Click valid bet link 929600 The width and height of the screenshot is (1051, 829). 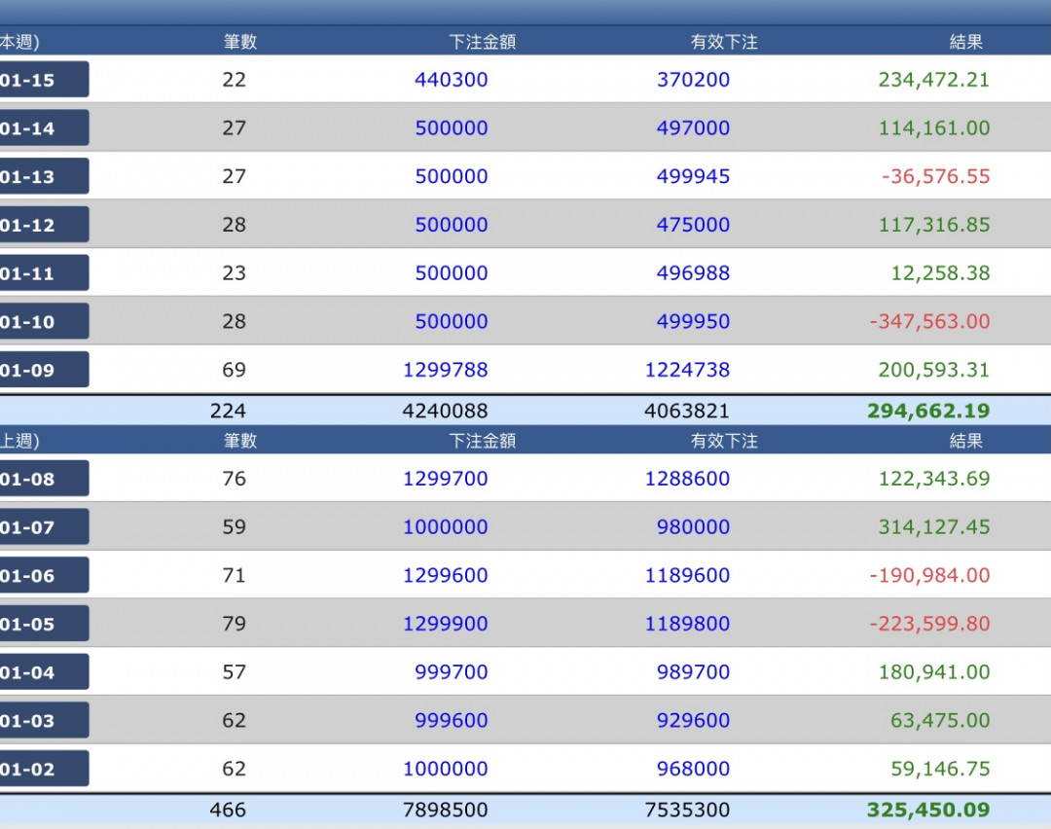point(693,721)
